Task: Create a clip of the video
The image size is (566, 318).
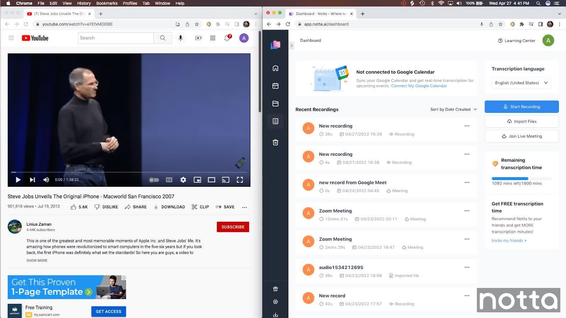Action: click(x=200, y=207)
